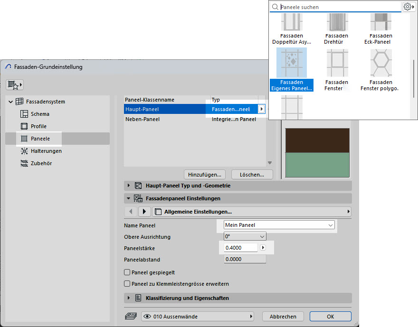Click the Hinzufügen... button
418x327 pixels.
pyautogui.click(x=205, y=175)
